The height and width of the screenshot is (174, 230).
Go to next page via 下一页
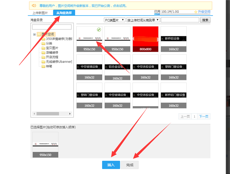click(x=204, y=116)
